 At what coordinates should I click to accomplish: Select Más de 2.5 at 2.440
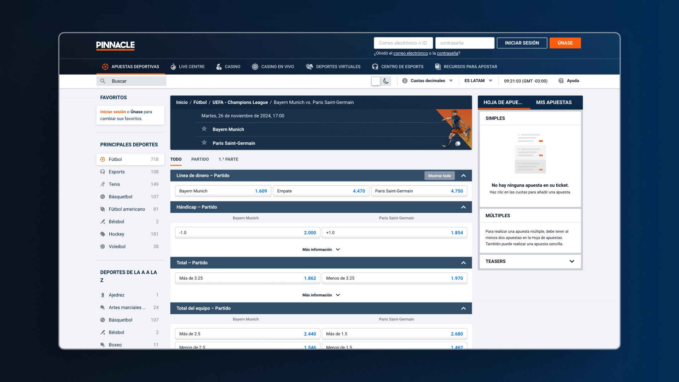click(x=248, y=334)
